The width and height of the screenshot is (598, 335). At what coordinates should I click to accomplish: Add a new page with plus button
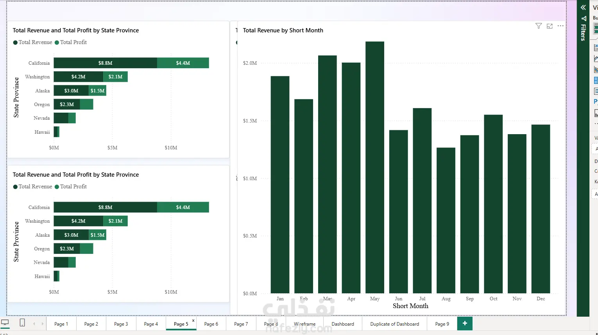(x=465, y=323)
